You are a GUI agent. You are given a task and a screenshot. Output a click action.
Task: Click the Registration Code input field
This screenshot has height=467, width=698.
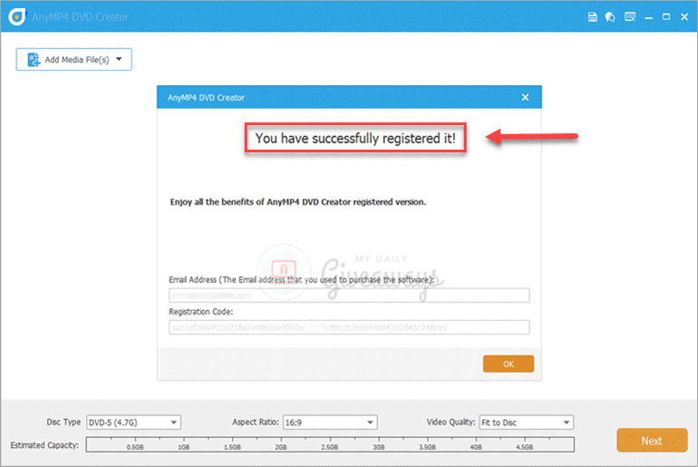tap(348, 327)
